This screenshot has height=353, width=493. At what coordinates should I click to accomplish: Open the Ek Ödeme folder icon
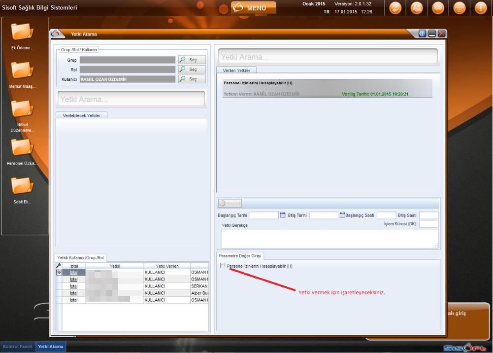(x=22, y=32)
